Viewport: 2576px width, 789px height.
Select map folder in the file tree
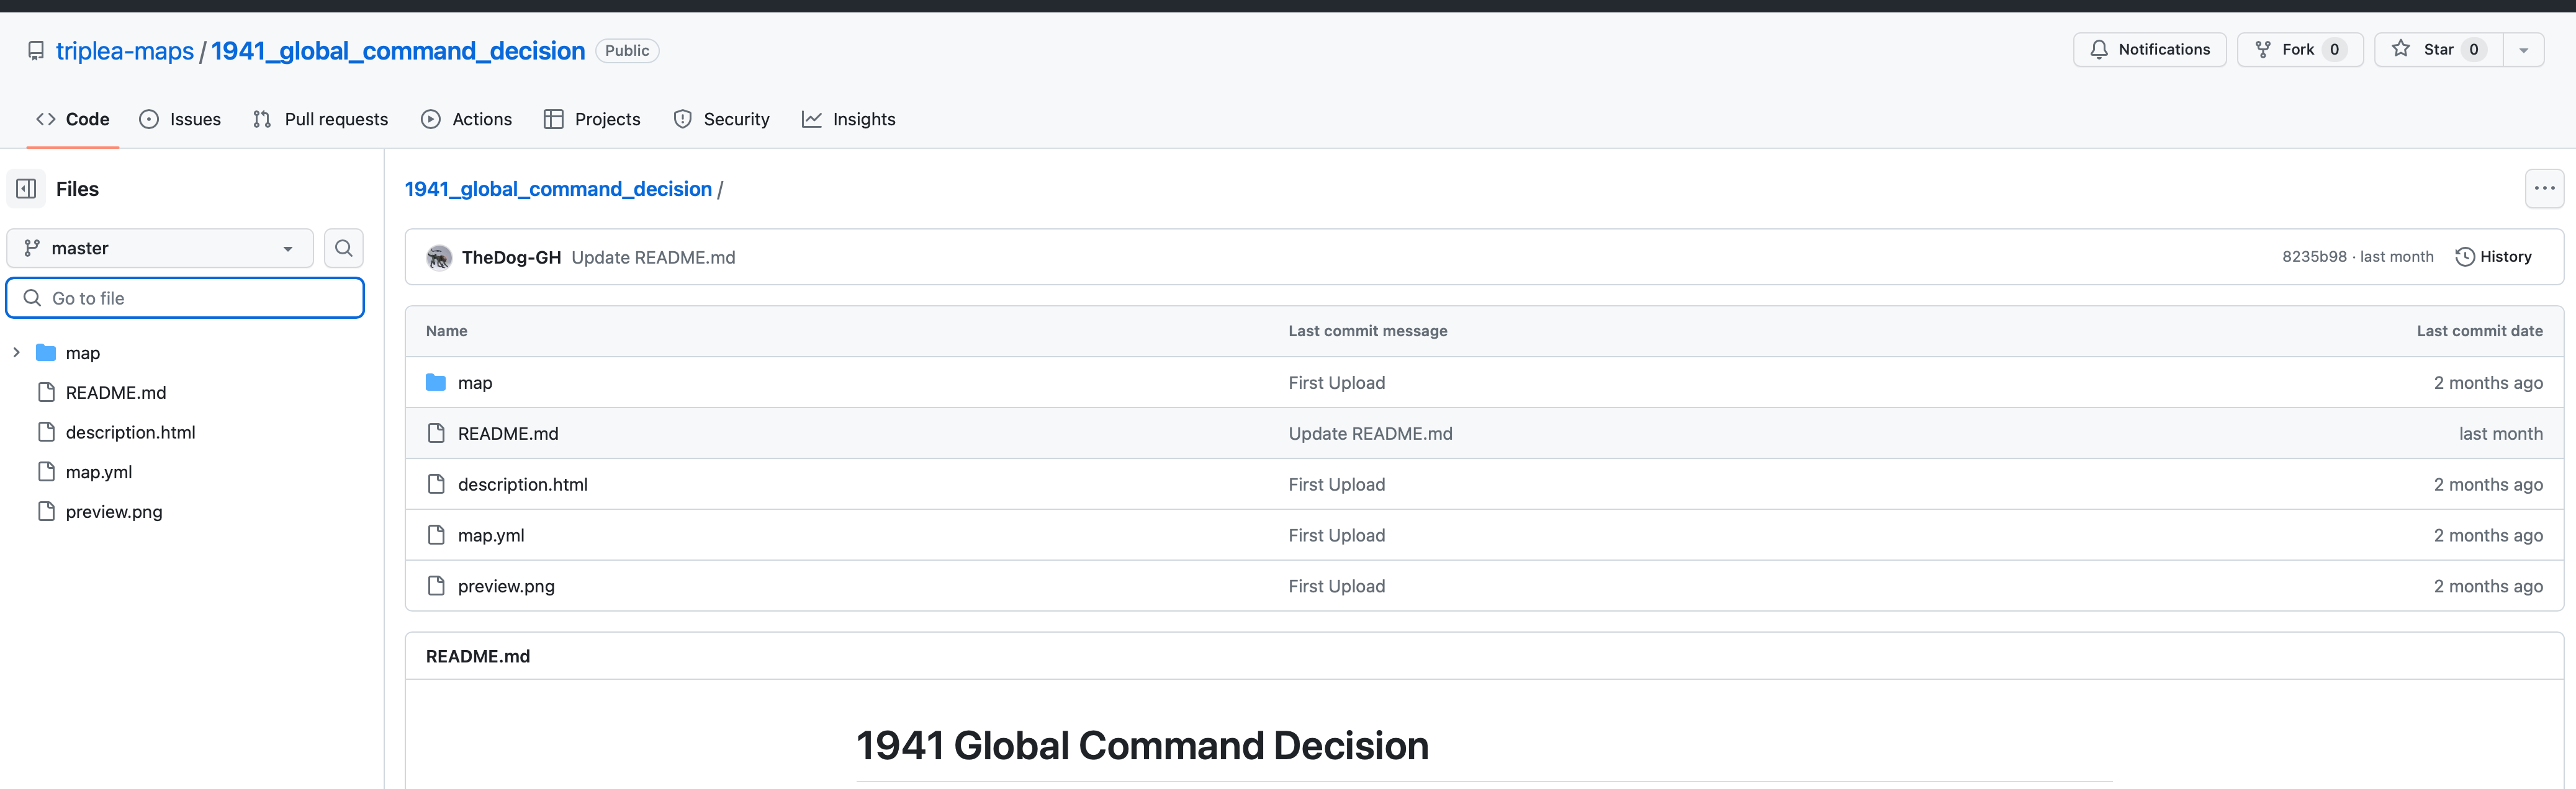(x=83, y=352)
